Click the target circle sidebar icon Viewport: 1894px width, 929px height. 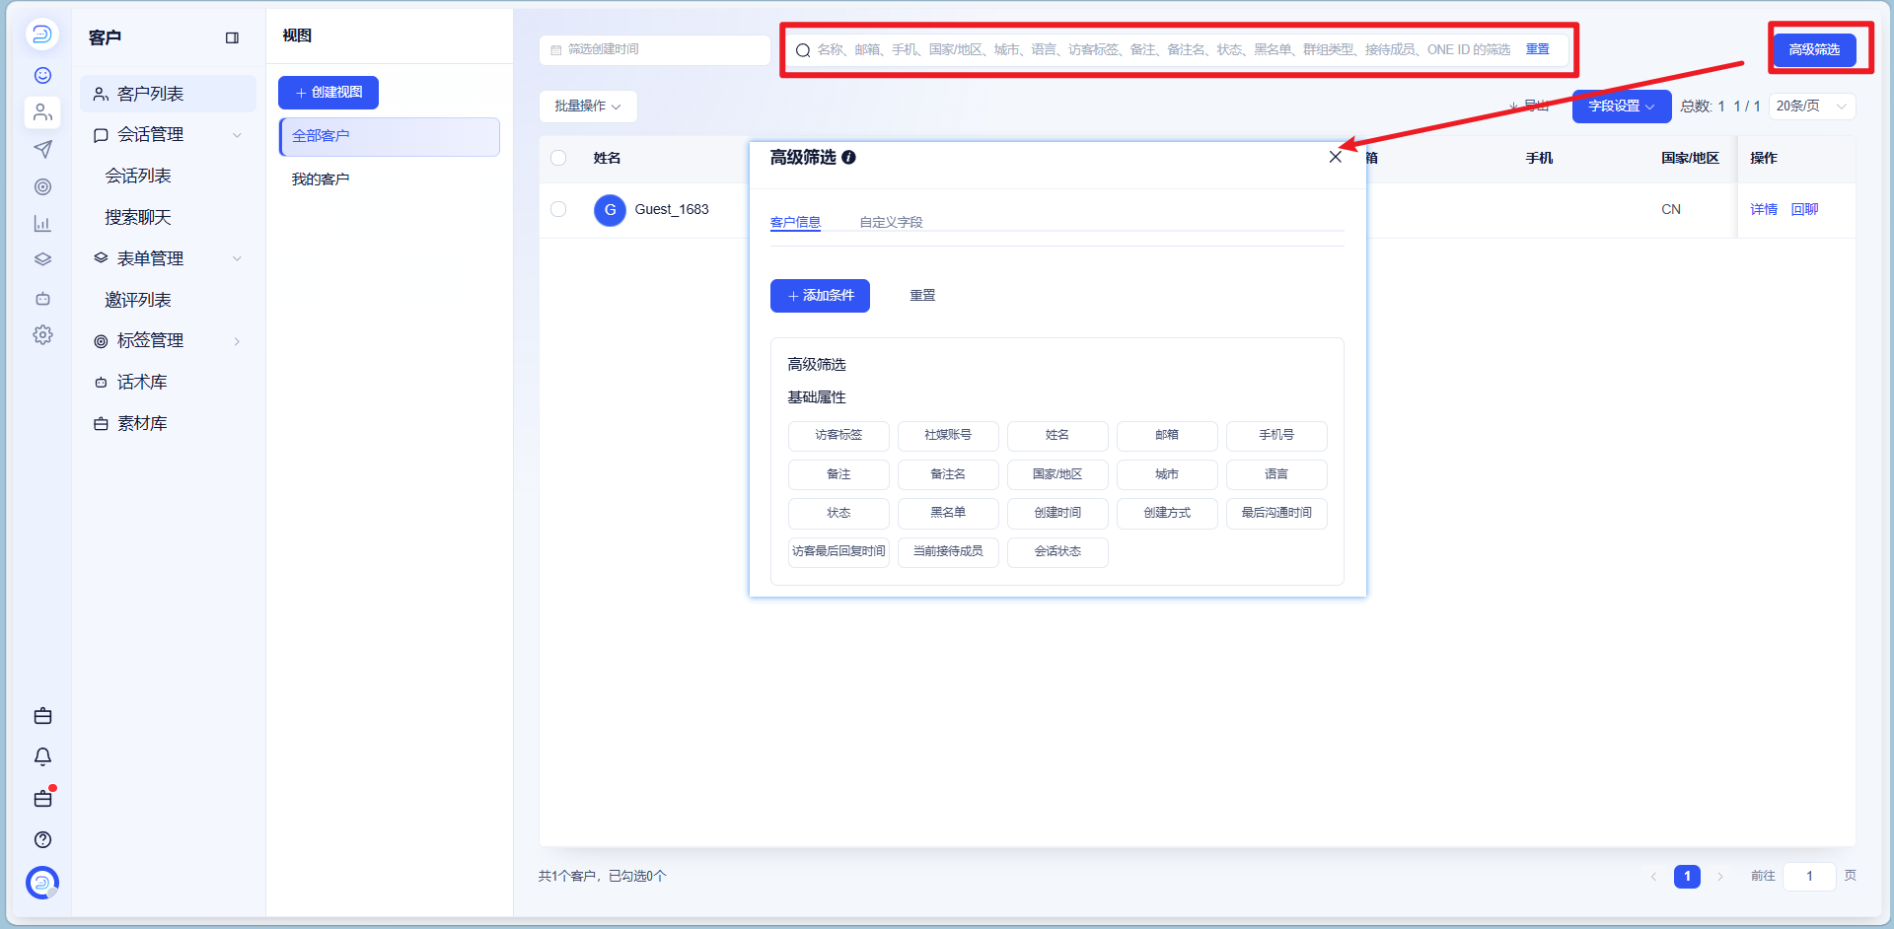coord(42,186)
